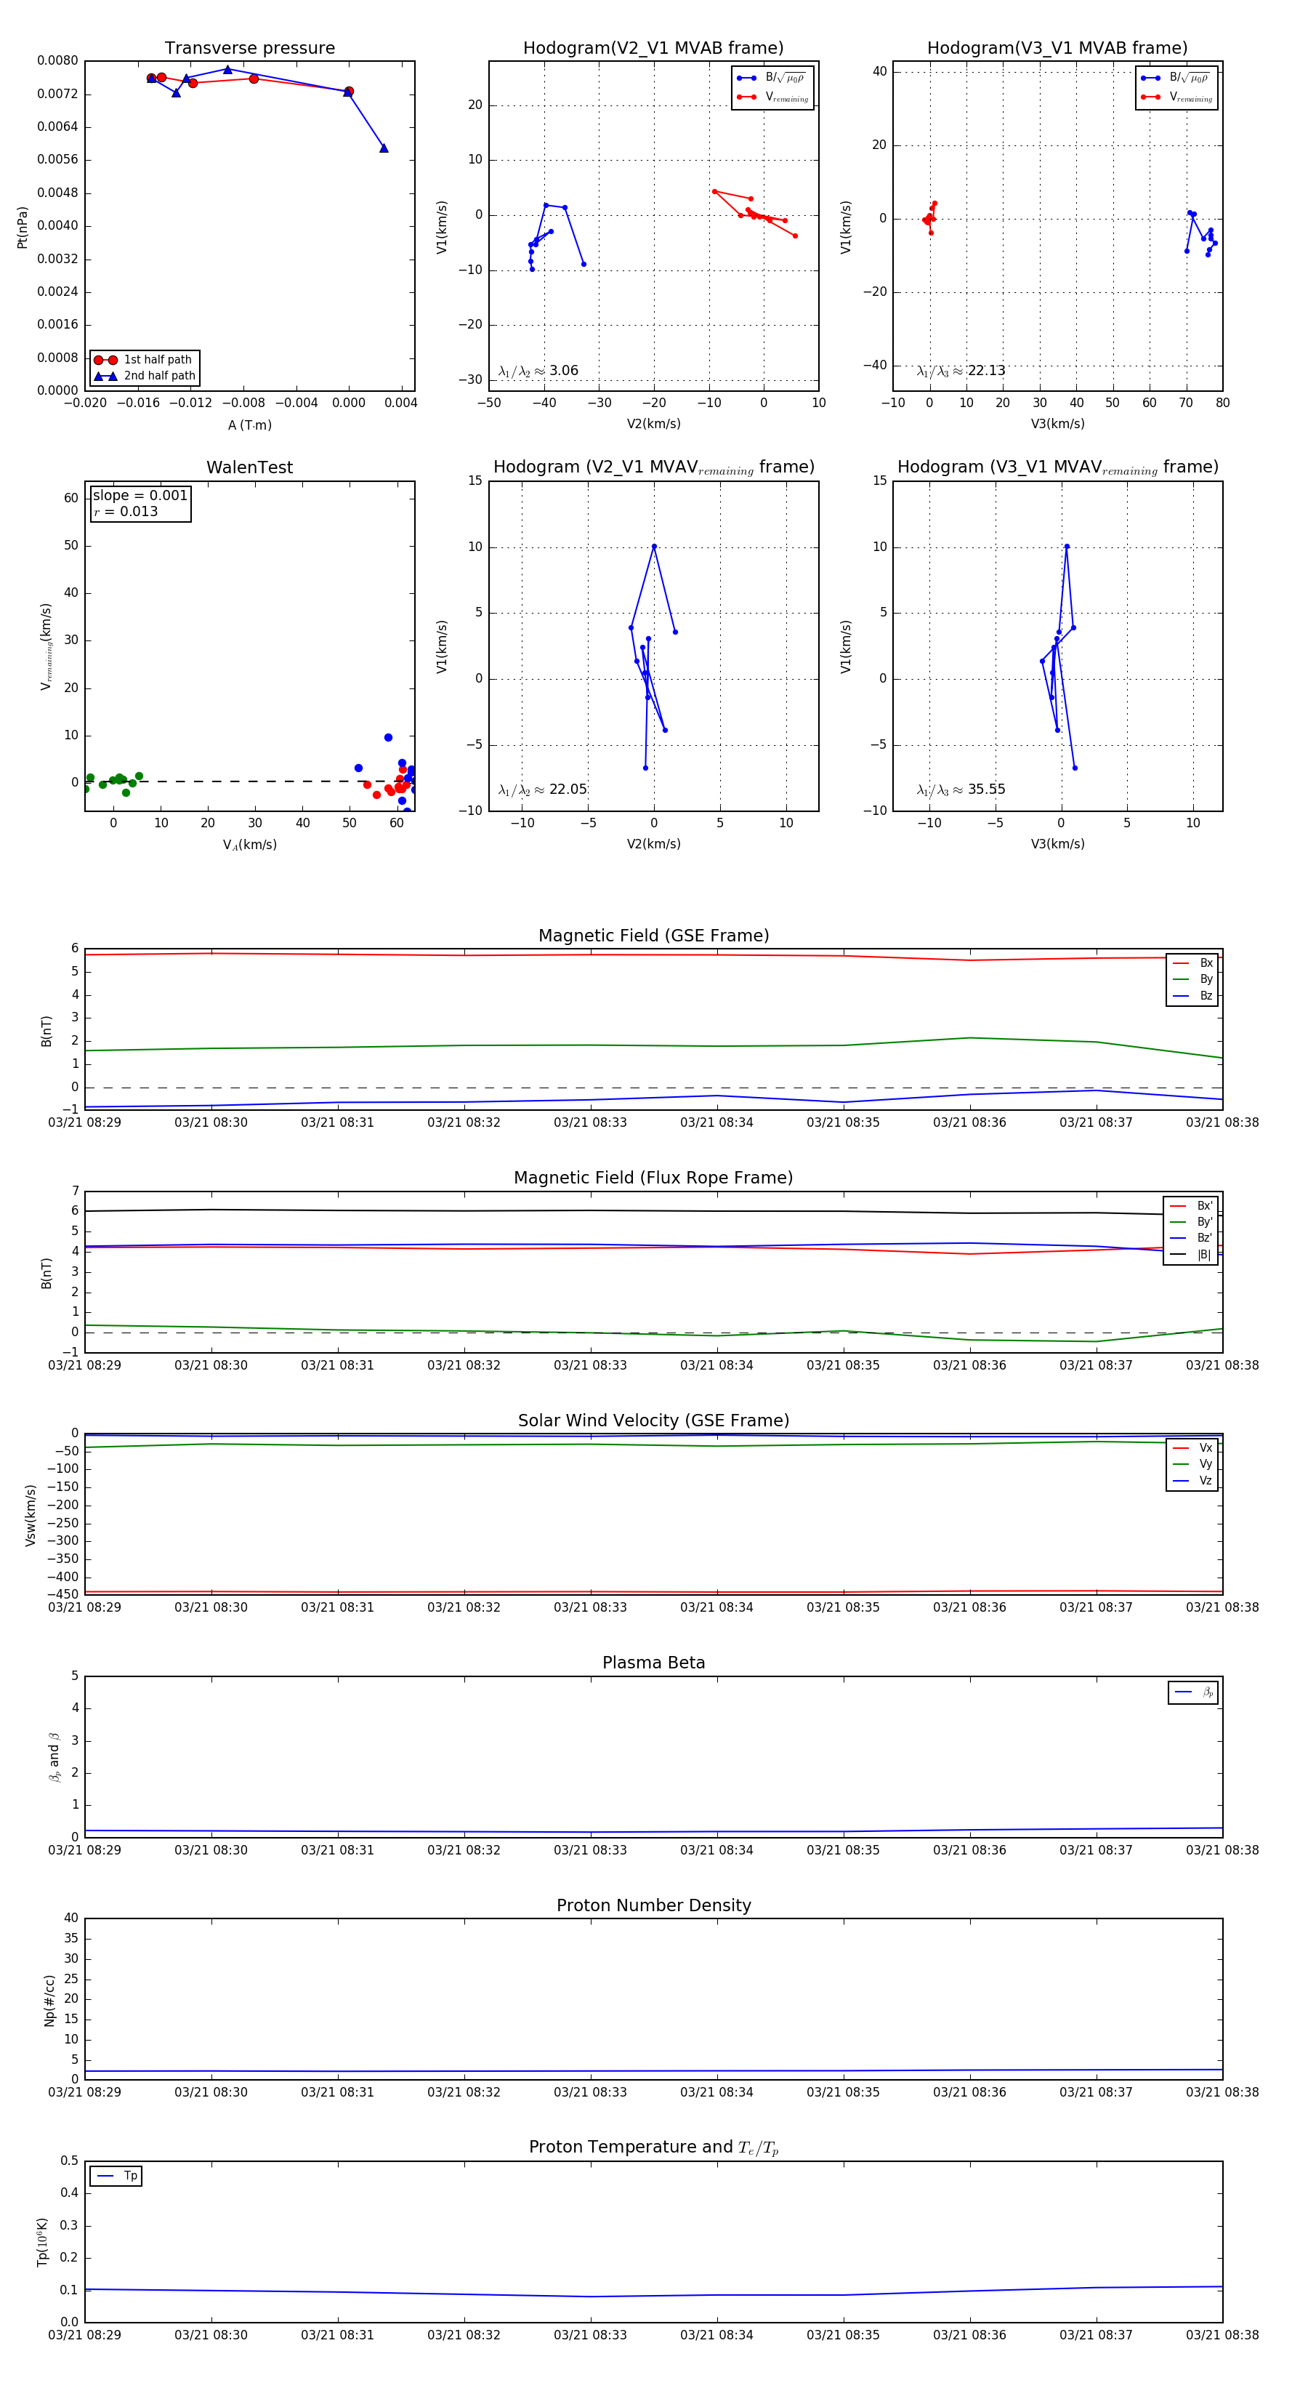Click the λ1/λ3 ≈ 22.13 ratio label
Screen dimensions: 1308x2399
(x=961, y=371)
